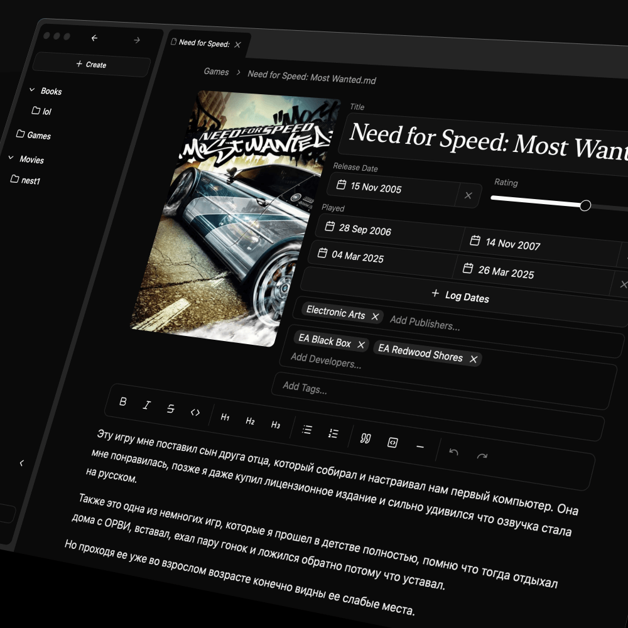This screenshot has width=628, height=628.
Task: Apply italic formatting
Action: pos(146,406)
